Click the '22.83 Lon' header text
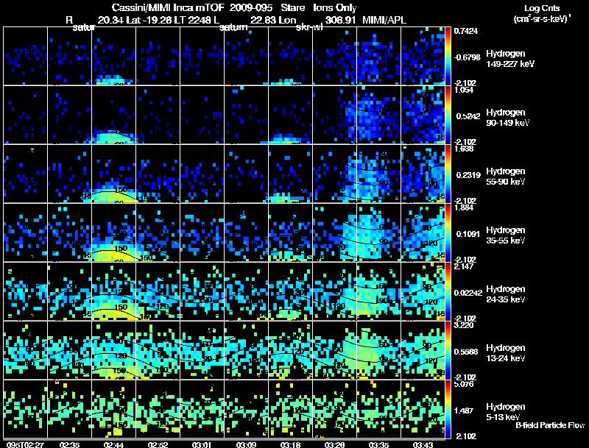The height and width of the screenshot is (448, 589). point(273,20)
